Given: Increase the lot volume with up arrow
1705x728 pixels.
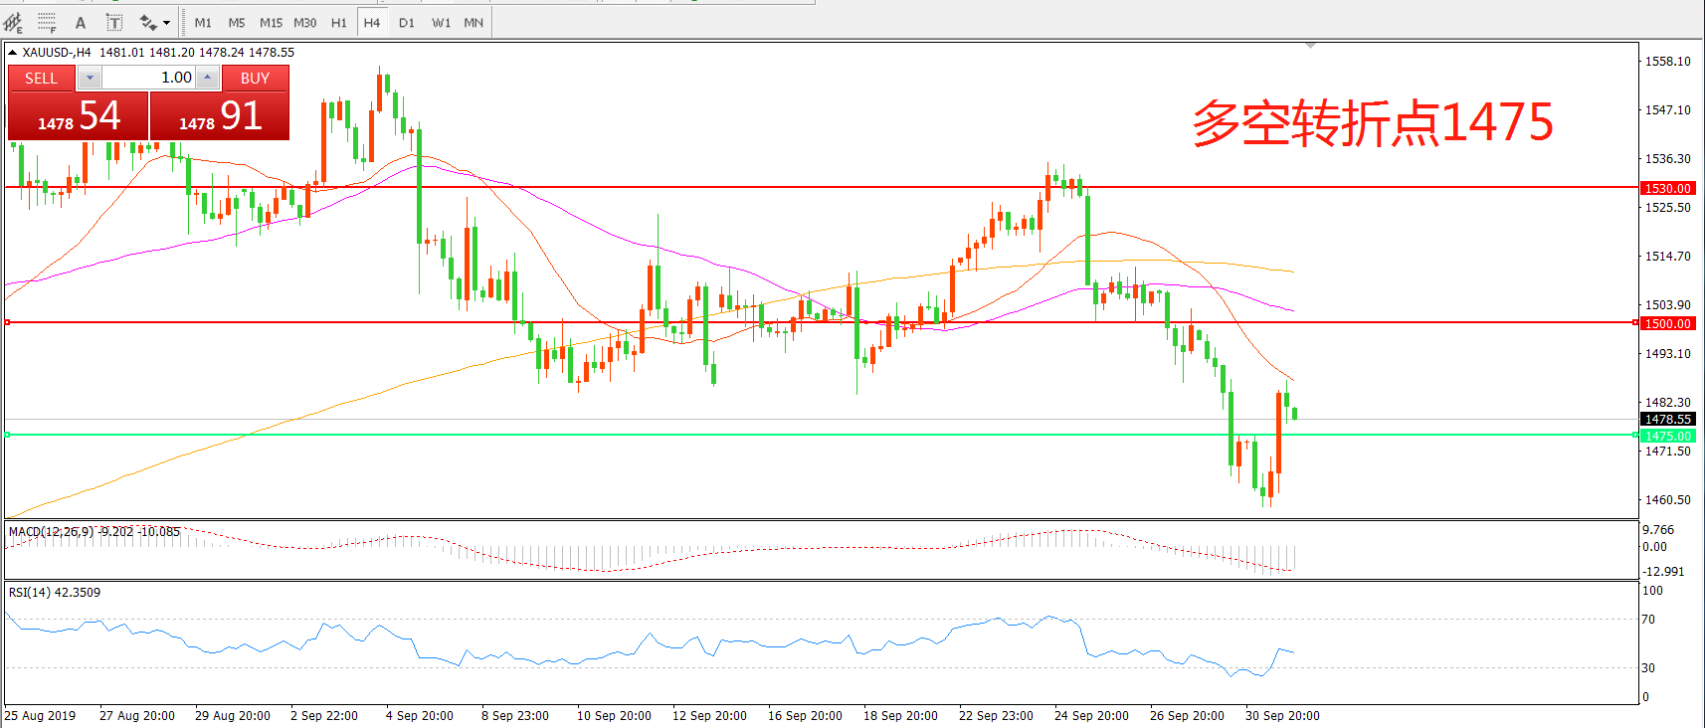Looking at the screenshot, I should click(207, 78).
